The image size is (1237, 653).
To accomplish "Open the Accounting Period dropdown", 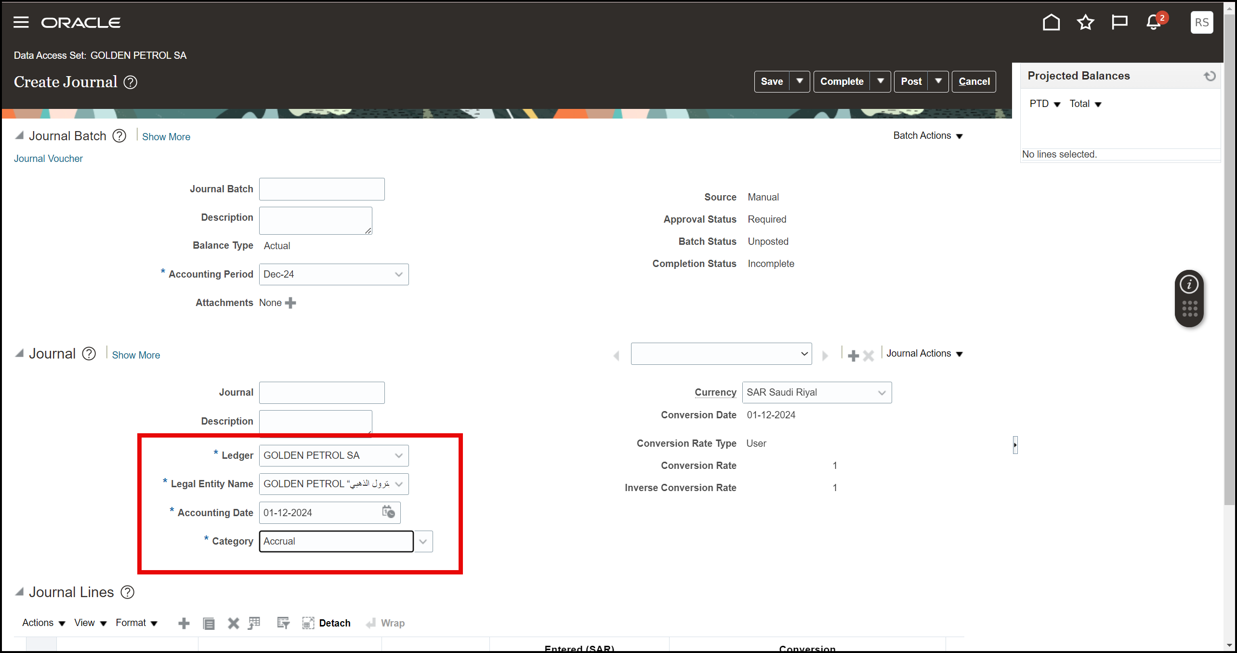I will (398, 274).
